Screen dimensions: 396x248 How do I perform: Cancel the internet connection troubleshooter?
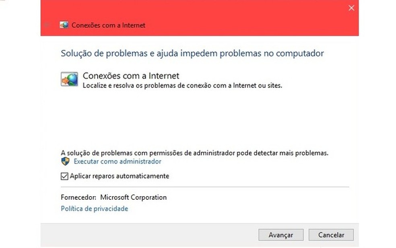(x=331, y=235)
